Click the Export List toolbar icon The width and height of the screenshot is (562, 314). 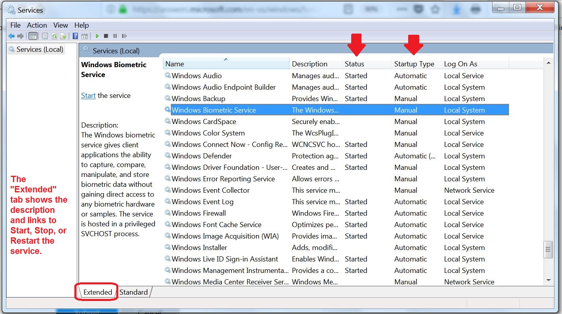click(63, 36)
